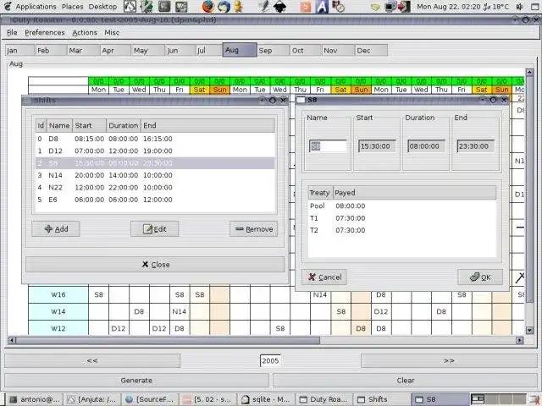This screenshot has height=406, width=542.
Task: Click the W16 worker row label
Action: pos(58,294)
